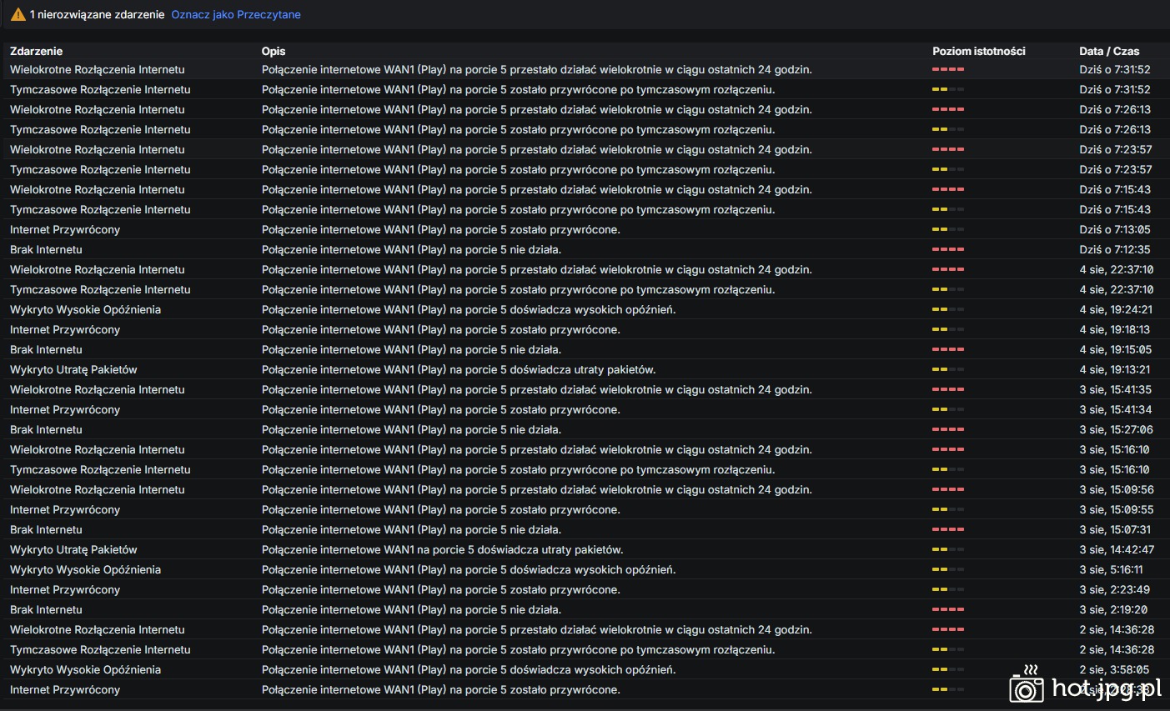This screenshot has height=711, width=1170.
Task: Click severity indicator in the 3 sie, 2:23:49 row
Action: tap(948, 589)
